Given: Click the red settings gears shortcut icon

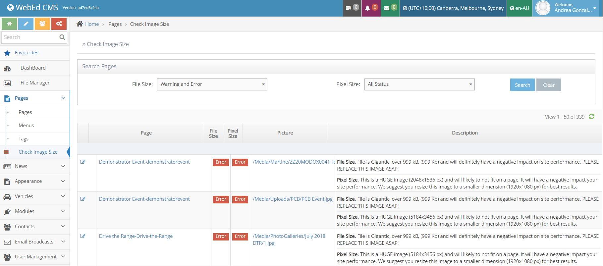Looking at the screenshot, I should pos(59,24).
